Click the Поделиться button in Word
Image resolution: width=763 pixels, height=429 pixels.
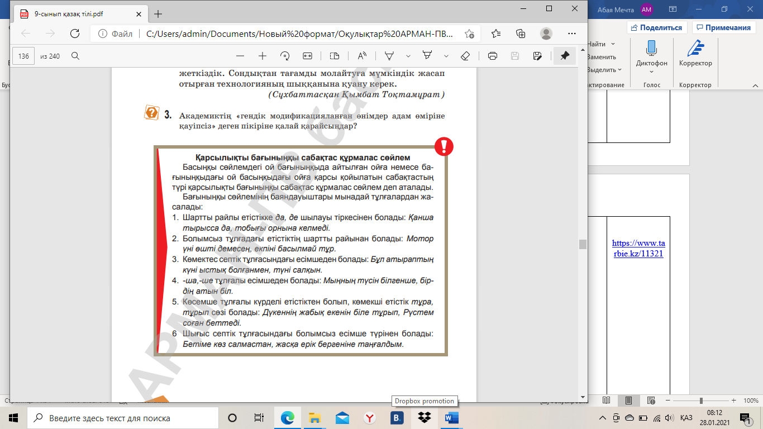(657, 27)
